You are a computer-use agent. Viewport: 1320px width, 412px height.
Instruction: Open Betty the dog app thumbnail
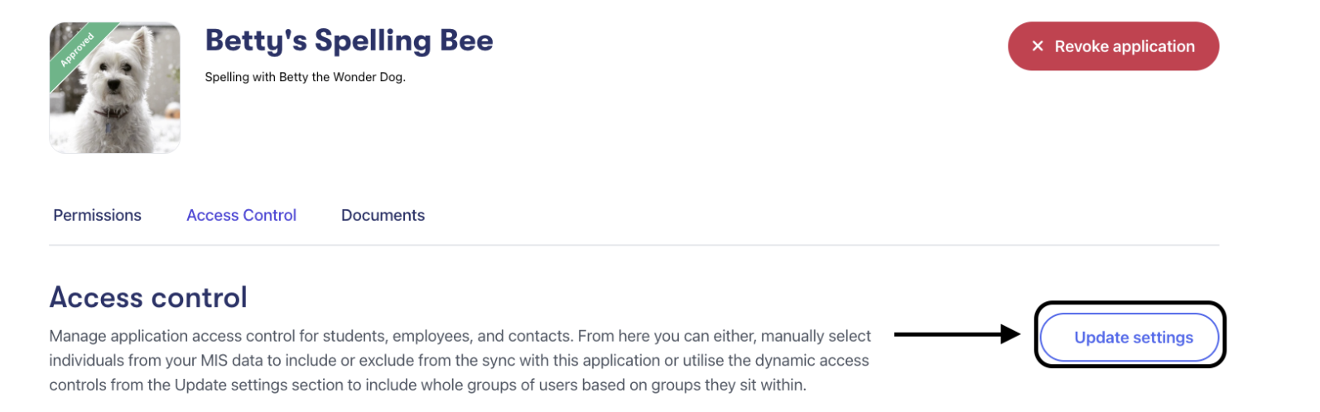point(115,88)
